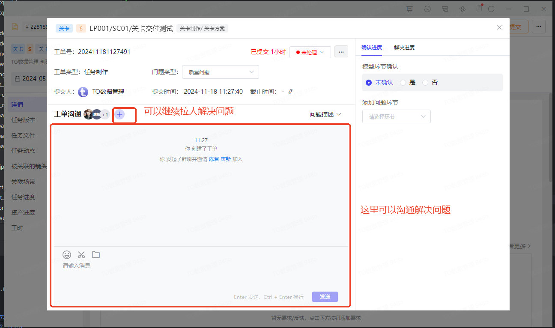
Task: Expand the 问题描述 section
Action: point(325,114)
